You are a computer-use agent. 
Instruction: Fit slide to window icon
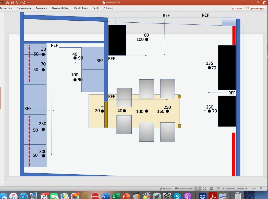[261, 189]
